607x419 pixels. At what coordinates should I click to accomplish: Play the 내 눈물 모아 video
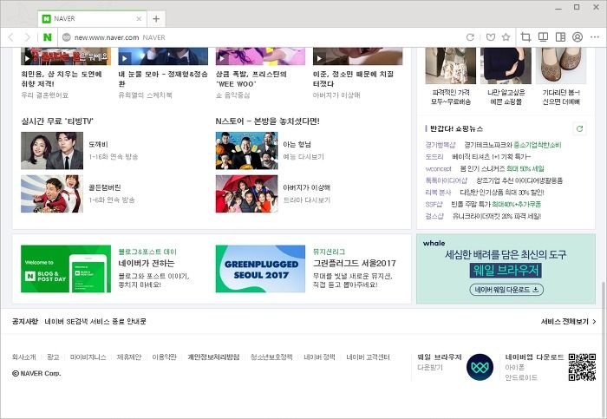pyautogui.click(x=163, y=56)
